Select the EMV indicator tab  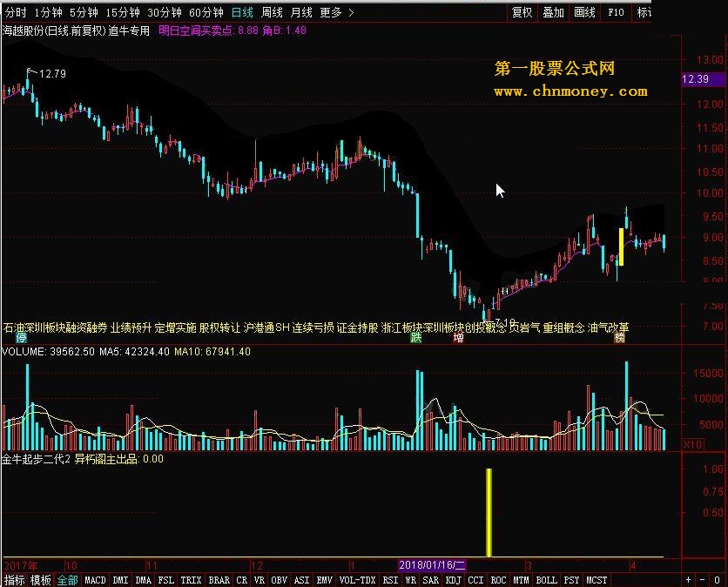click(325, 580)
